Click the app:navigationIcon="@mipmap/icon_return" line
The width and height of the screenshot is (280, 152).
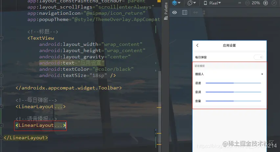tap(86, 13)
